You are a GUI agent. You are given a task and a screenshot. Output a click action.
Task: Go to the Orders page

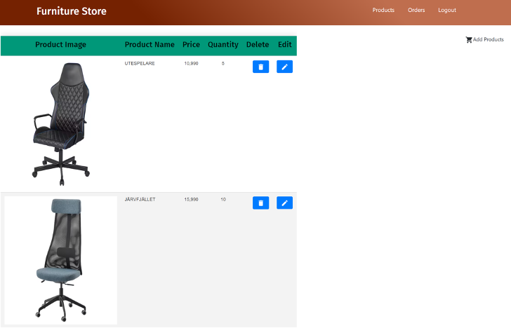point(416,10)
